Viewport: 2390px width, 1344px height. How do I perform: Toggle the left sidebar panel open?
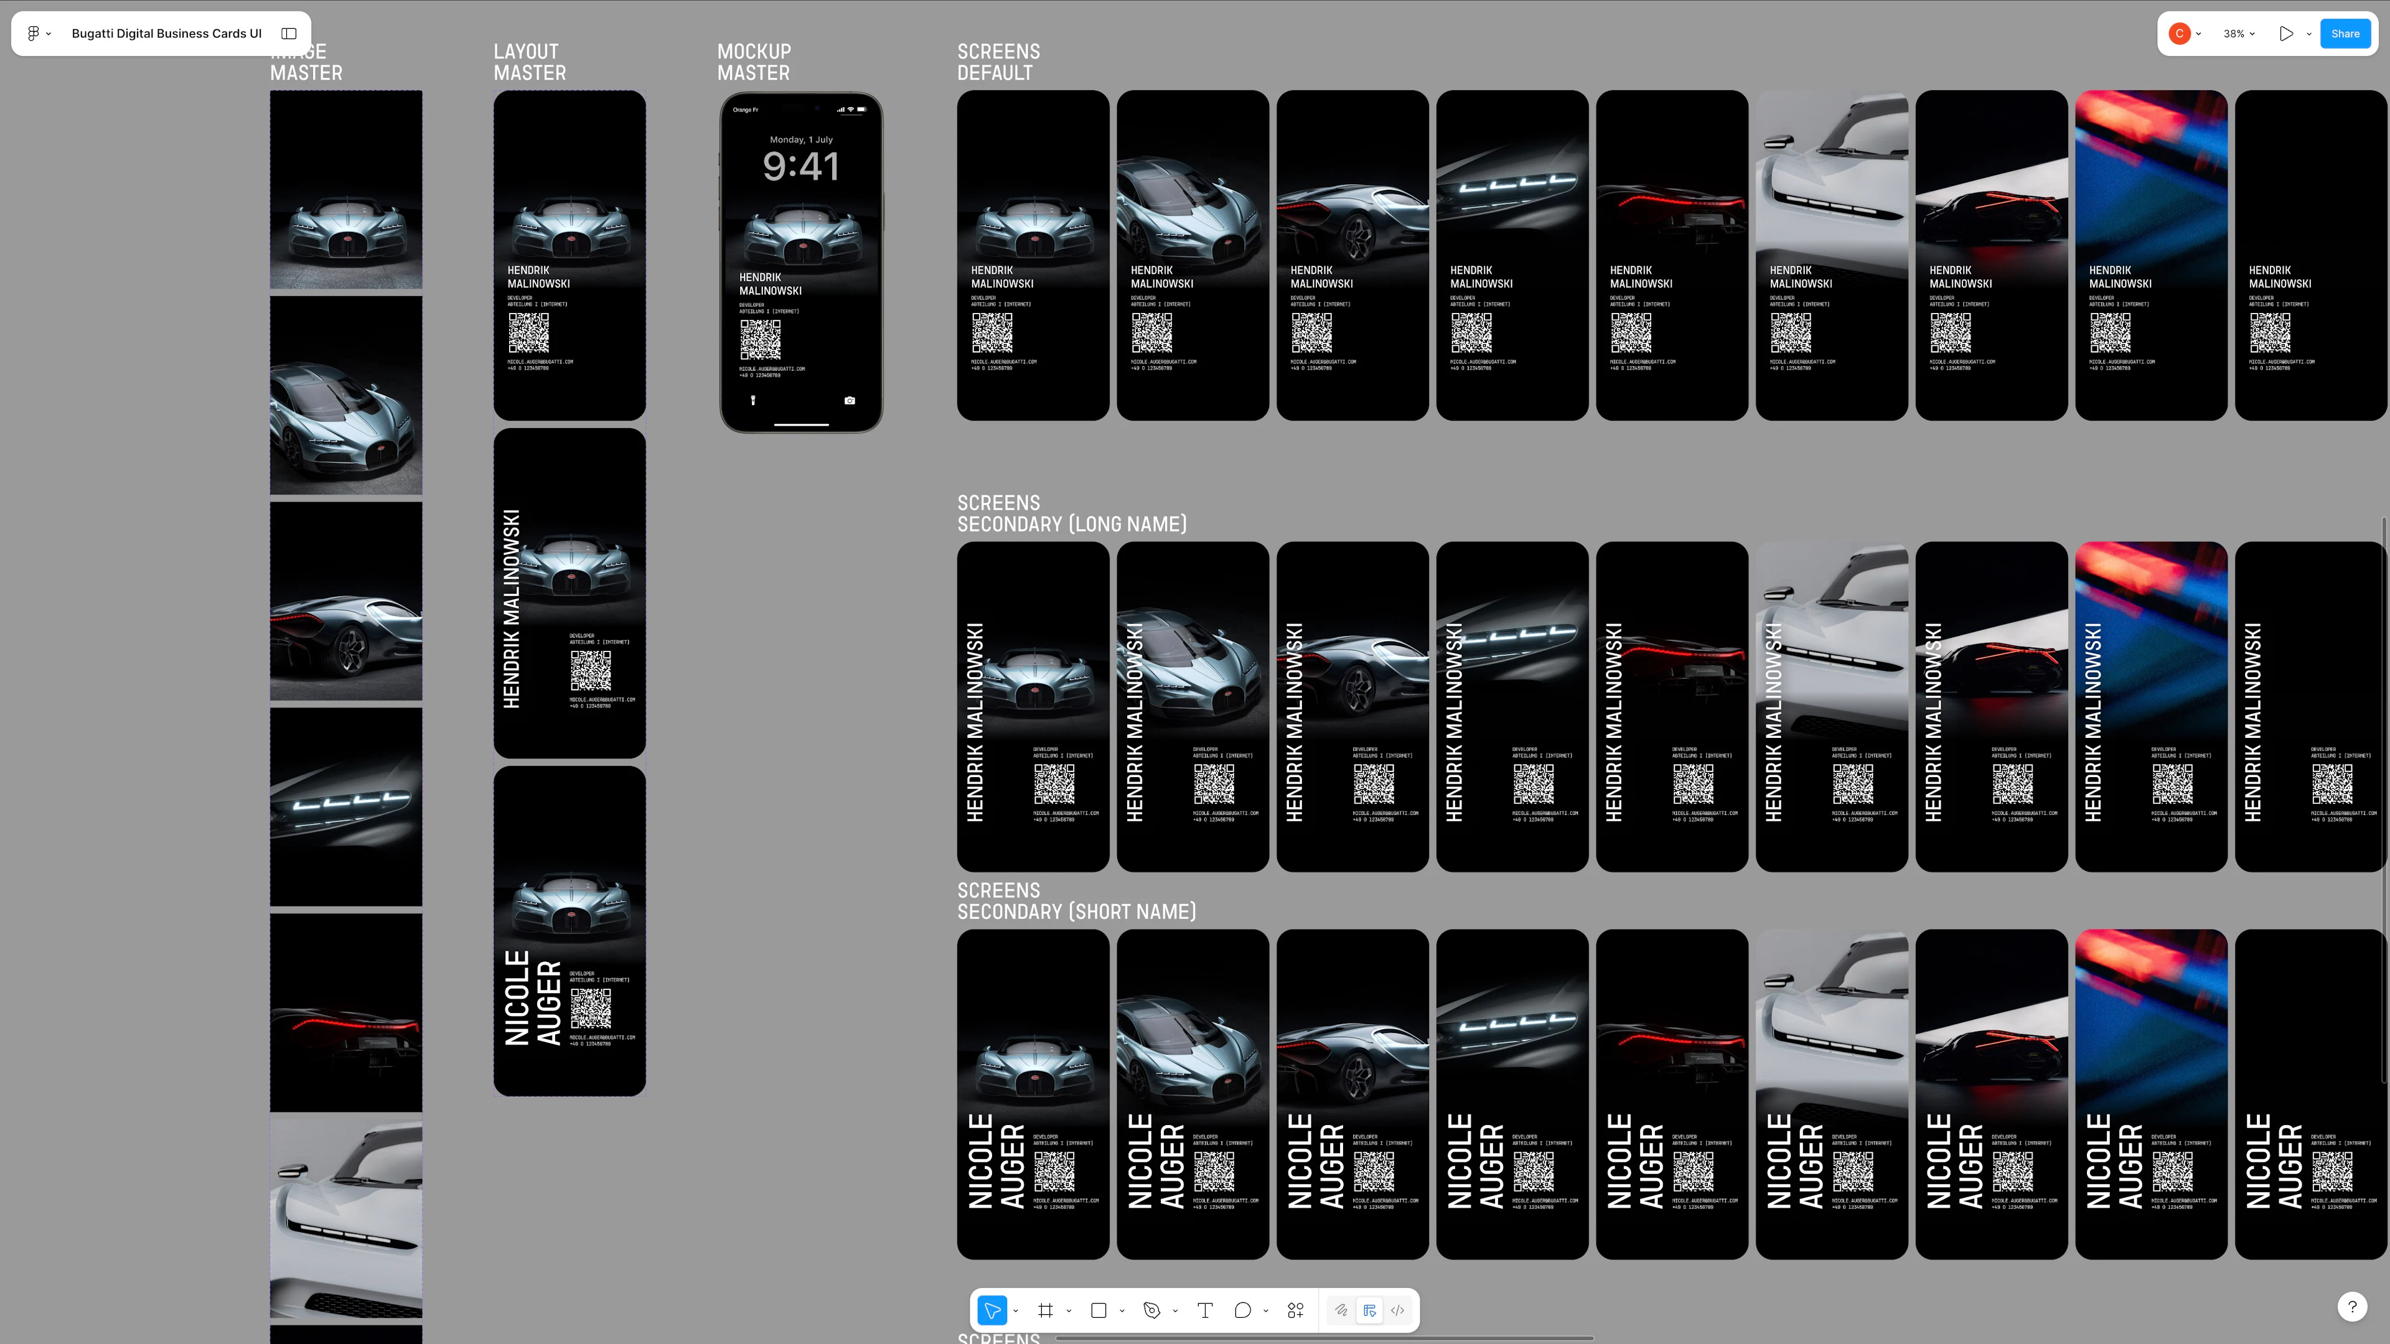[289, 34]
